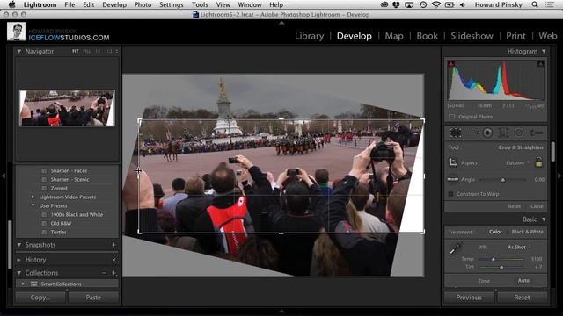Pick the White Balance eyedropper tool
Screen dimensions: 563x316
(x=456, y=248)
